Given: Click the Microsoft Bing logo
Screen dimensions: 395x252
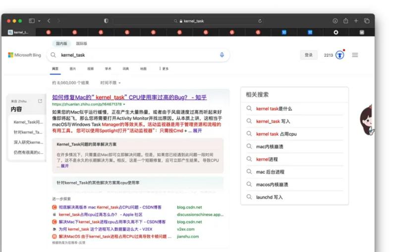Looking at the screenshot, I should pos(24,55).
